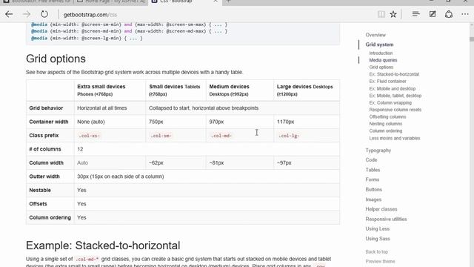
Task: Navigate to Helper classes in sidebar
Action: click(x=381, y=209)
